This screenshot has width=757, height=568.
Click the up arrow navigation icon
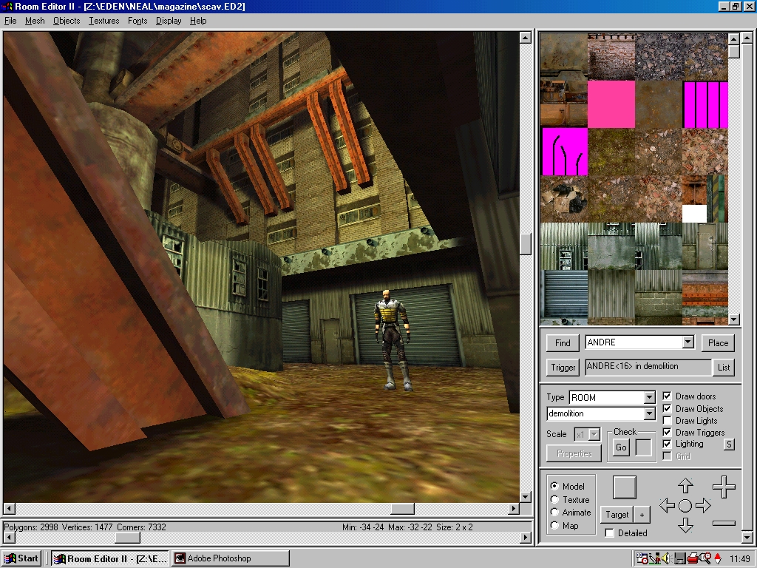[x=685, y=485]
